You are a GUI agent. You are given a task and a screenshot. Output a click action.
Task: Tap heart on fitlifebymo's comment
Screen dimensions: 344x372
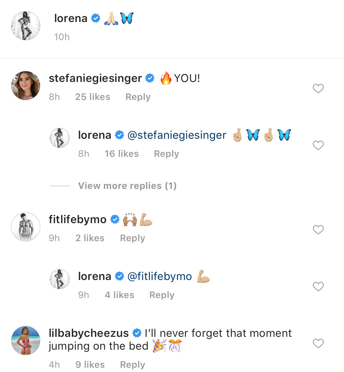[x=318, y=230]
